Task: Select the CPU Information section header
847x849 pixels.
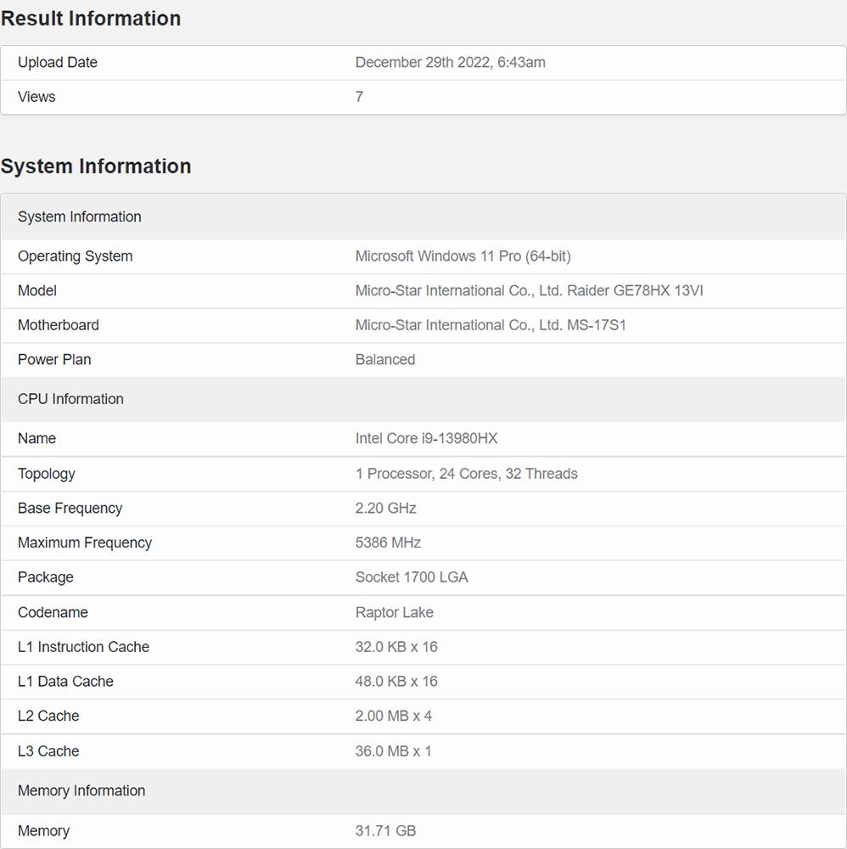Action: click(x=70, y=399)
